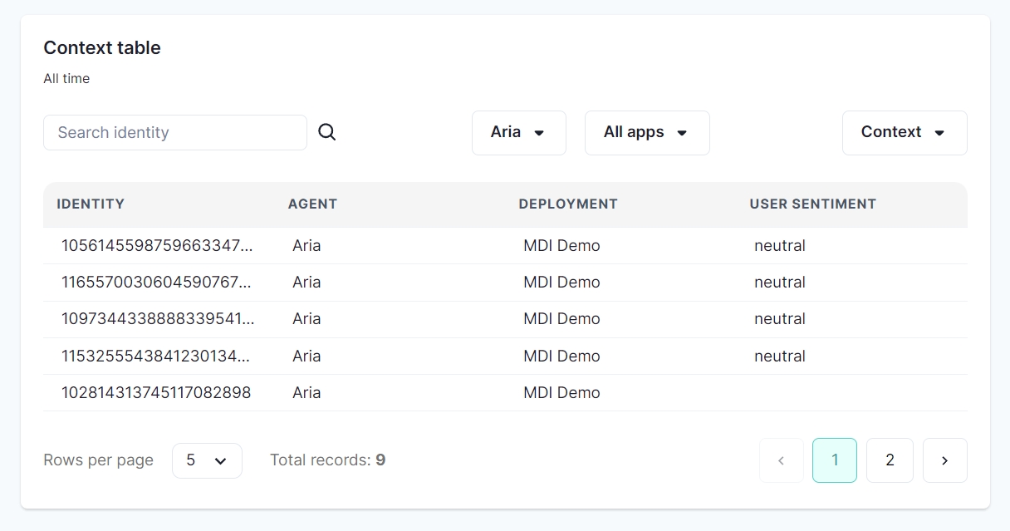Screen dimensions: 1010x531
Task: Select page 1 in pagination
Action: (x=834, y=460)
